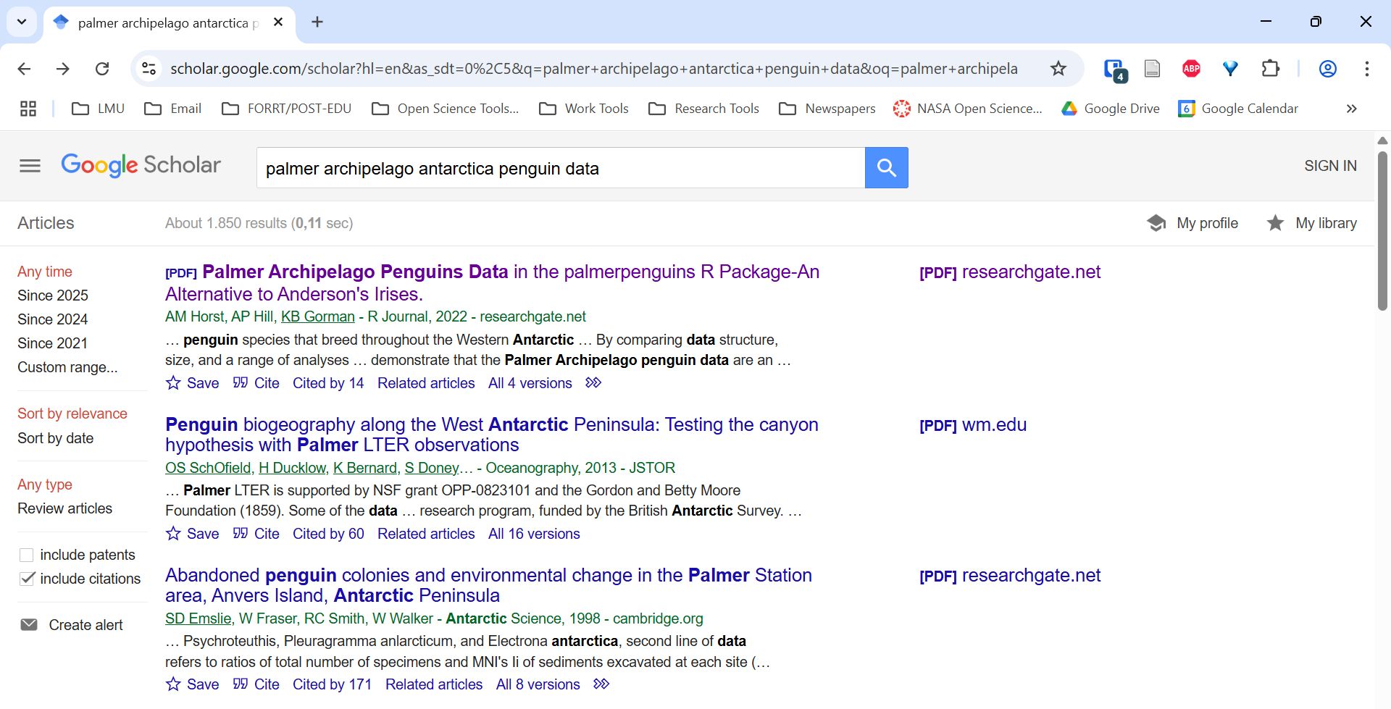Screen dimensions: 1391x709
Task: Expand more options after All 4 versions
Action: click(x=593, y=382)
